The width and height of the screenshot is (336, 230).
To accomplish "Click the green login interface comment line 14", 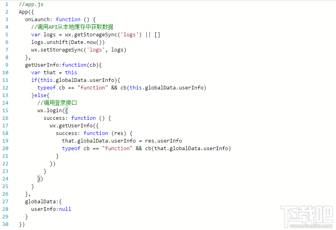I will pyautogui.click(x=57, y=103).
